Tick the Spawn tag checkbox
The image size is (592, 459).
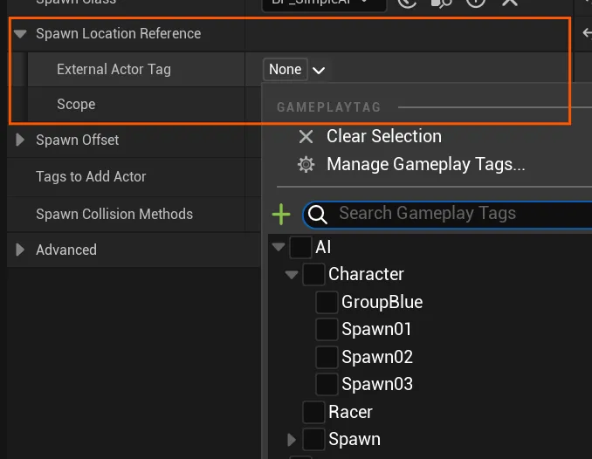313,440
